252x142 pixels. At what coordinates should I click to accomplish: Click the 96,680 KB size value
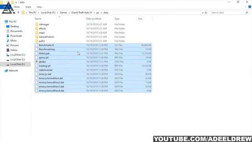(x=146, y=45)
